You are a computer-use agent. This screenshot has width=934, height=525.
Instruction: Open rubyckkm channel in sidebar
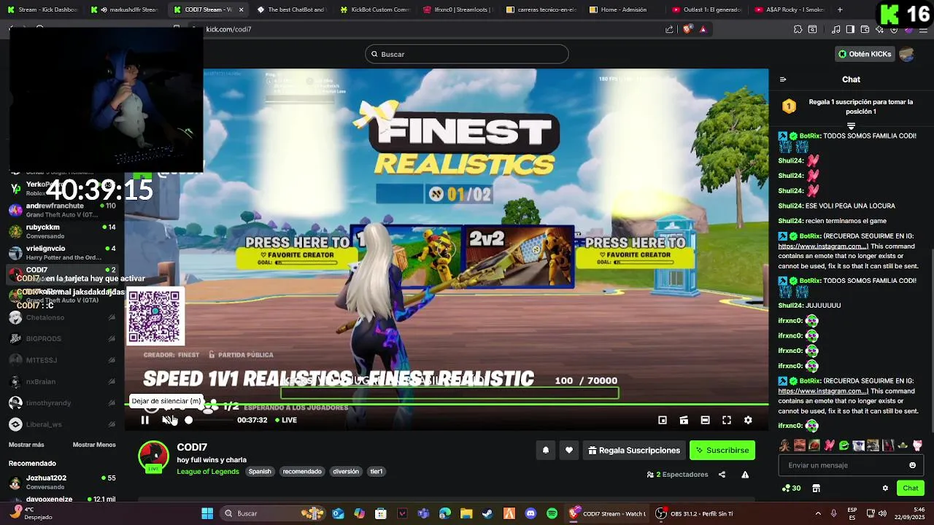62,231
